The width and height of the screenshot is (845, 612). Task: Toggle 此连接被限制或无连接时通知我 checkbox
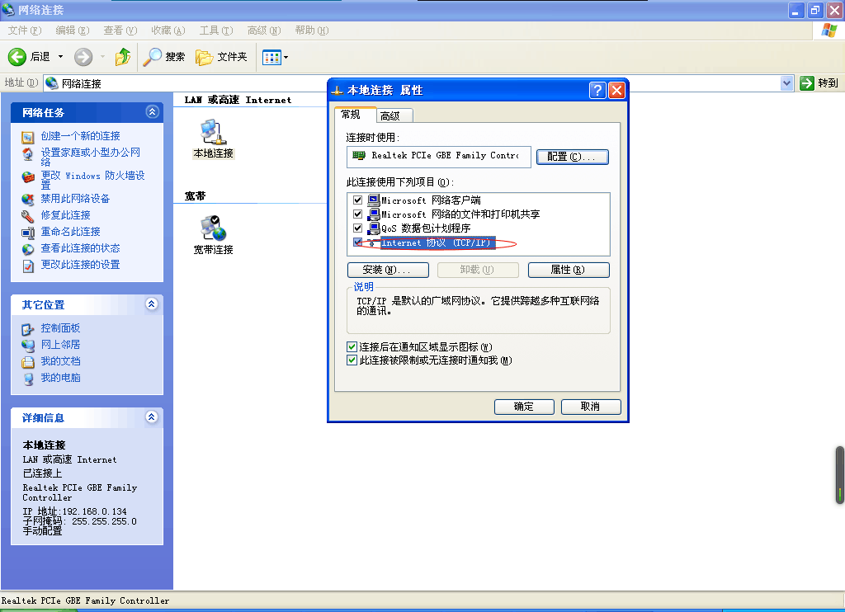pyautogui.click(x=352, y=360)
